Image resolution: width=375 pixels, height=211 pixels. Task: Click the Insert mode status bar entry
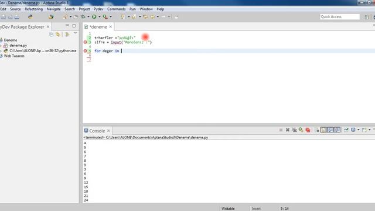coord(256,209)
